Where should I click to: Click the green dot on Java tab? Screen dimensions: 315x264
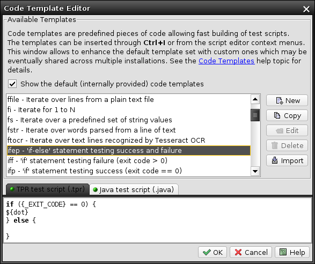pyautogui.click(x=96, y=189)
